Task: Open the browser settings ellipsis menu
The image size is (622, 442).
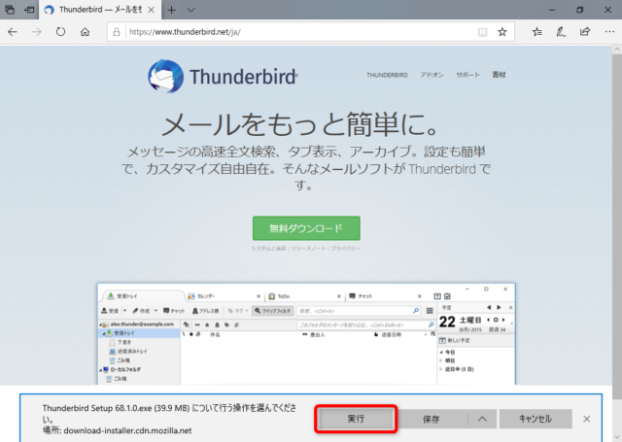Action: coord(609,32)
